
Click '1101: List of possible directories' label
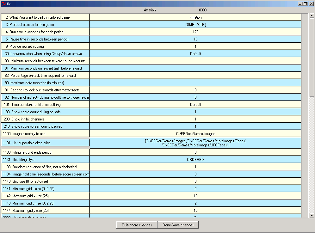click(46, 143)
